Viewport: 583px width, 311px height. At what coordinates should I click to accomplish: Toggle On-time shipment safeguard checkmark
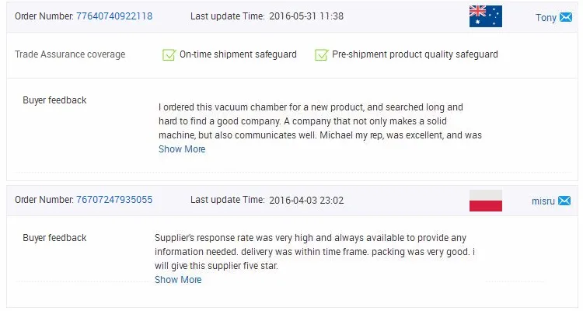169,54
